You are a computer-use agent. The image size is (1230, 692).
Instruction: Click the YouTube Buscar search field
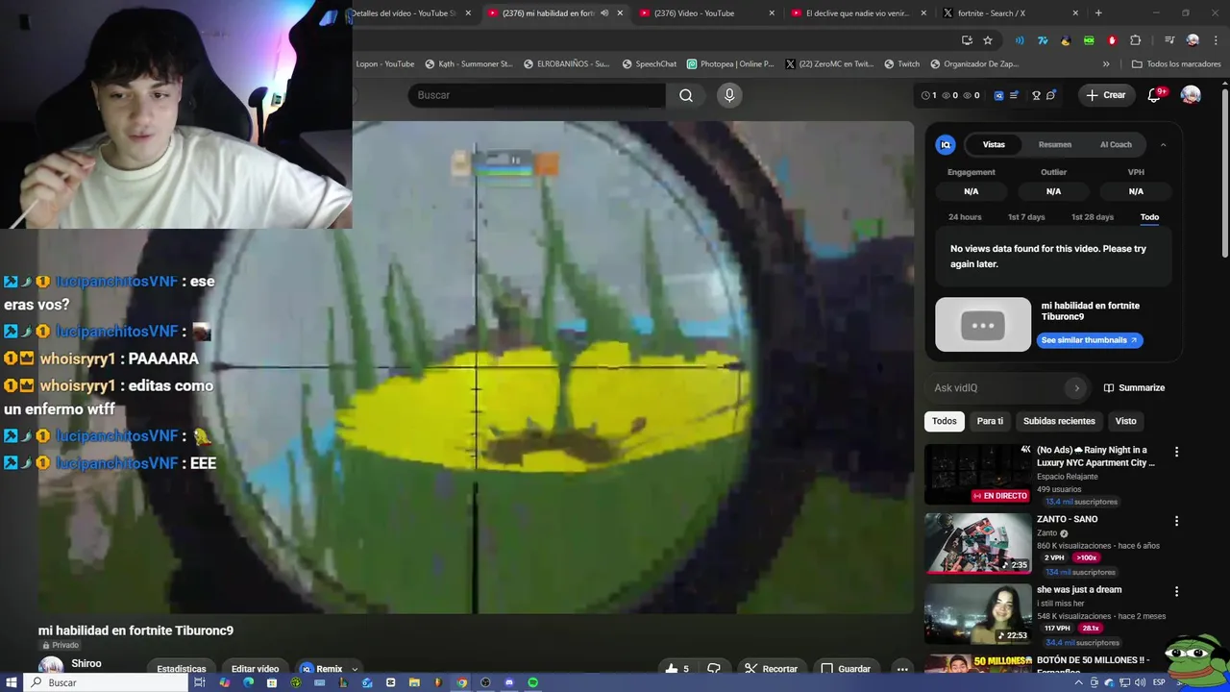(x=537, y=95)
